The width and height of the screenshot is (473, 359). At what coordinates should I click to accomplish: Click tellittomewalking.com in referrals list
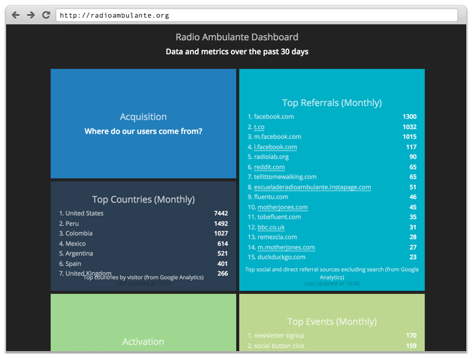[285, 177]
